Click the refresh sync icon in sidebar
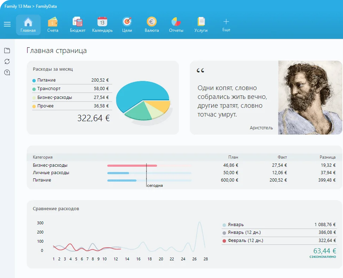The width and height of the screenshot is (343, 278). tap(7, 61)
